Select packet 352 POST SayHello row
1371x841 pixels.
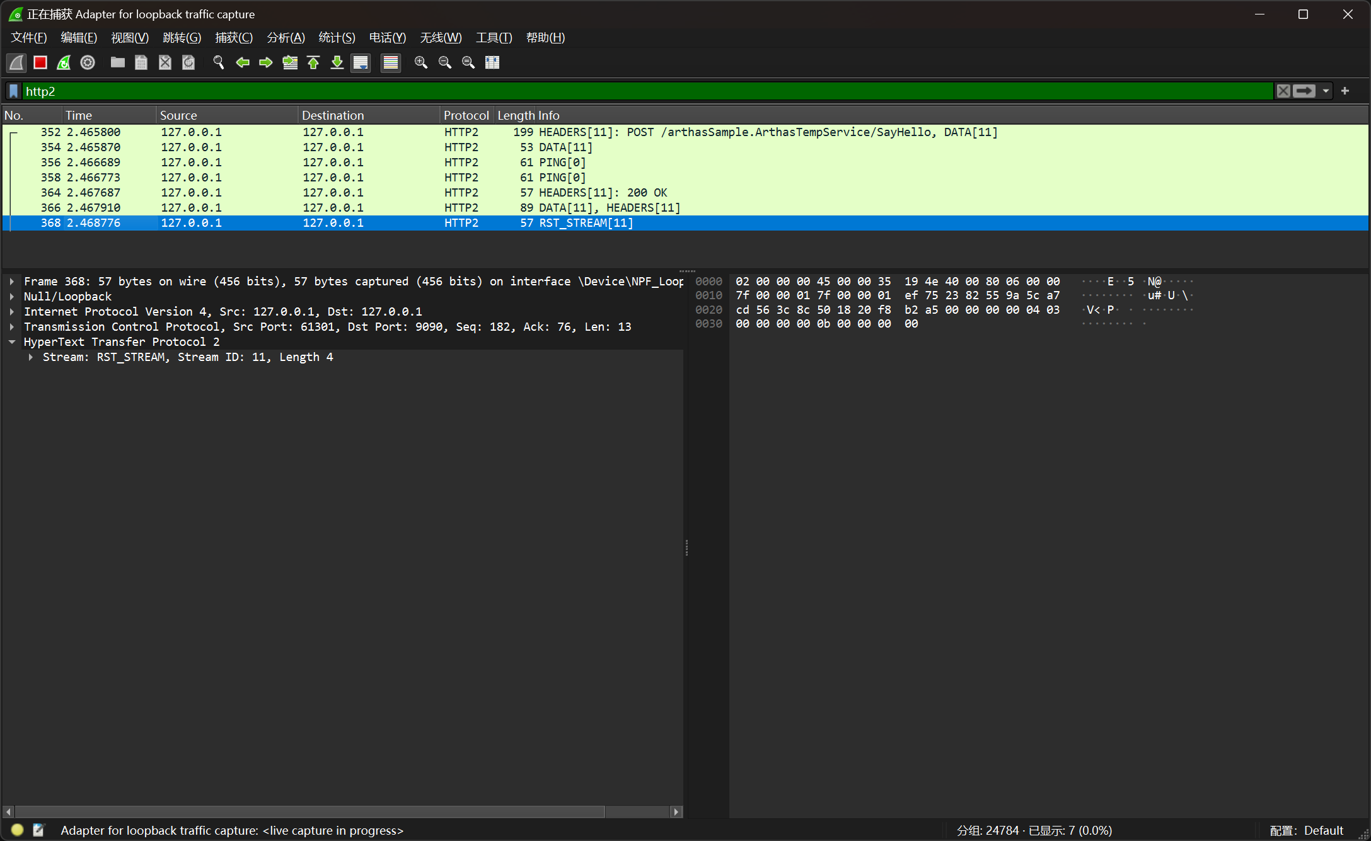coord(686,132)
